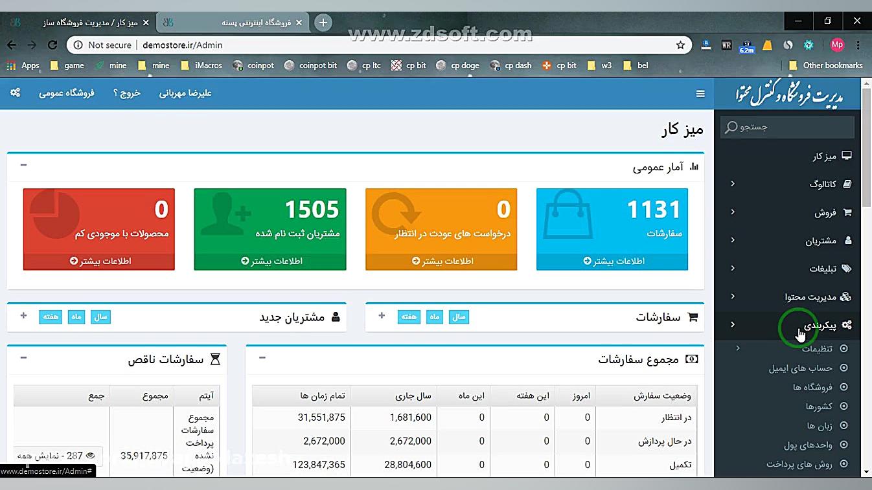Screen dimensions: 872x490
Task: Click the خروج ؟ logout link in top bar
Action: click(127, 93)
